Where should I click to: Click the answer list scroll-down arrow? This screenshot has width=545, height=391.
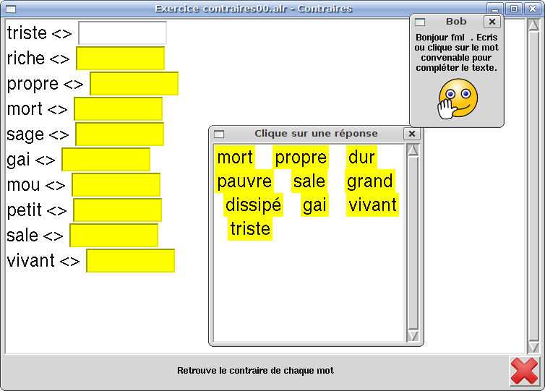(413, 336)
